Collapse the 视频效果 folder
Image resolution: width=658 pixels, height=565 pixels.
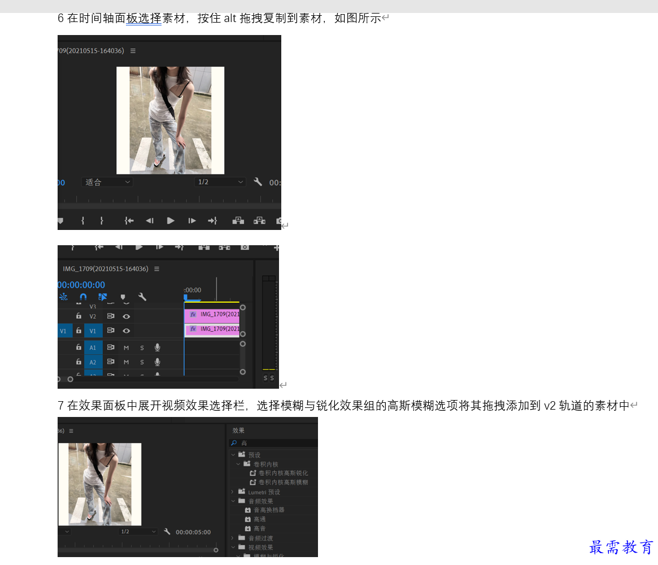click(x=233, y=547)
